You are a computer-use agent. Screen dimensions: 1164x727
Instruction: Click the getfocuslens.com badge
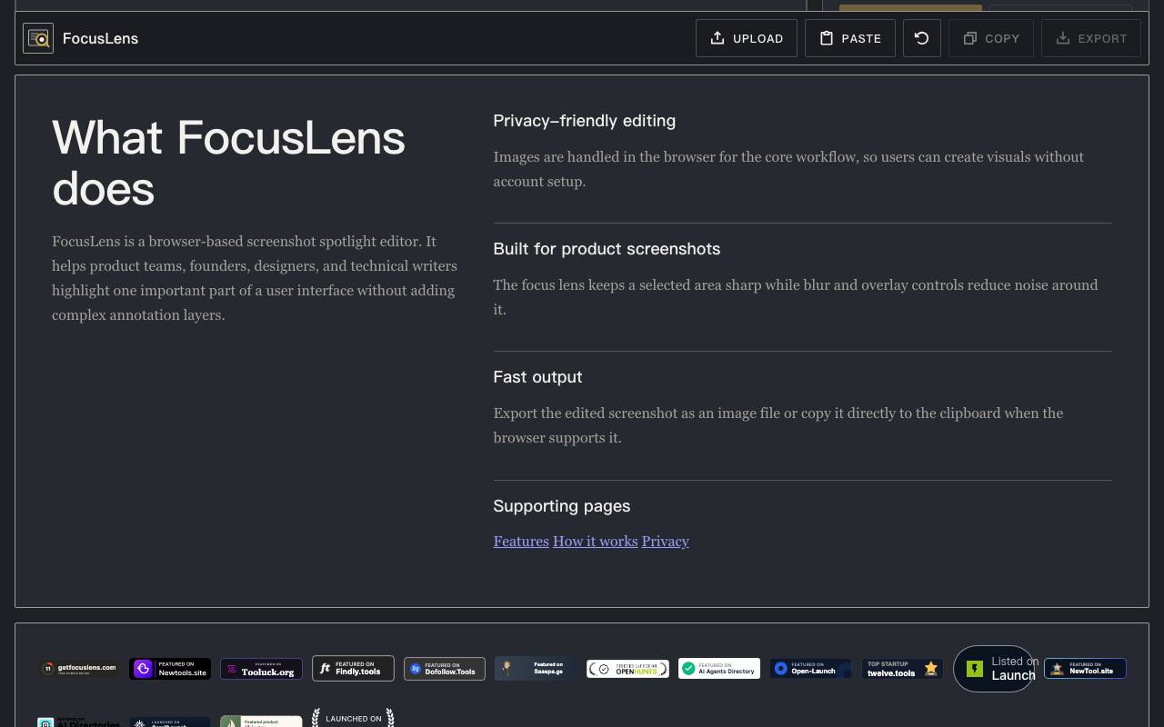tap(78, 669)
